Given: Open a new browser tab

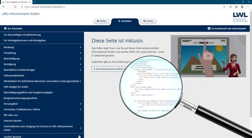Looking at the screenshot, I should pos(34,2).
